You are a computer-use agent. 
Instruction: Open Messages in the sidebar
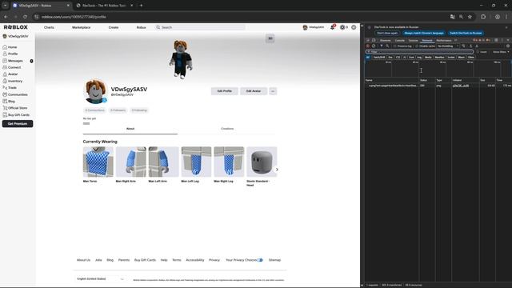click(x=13, y=61)
